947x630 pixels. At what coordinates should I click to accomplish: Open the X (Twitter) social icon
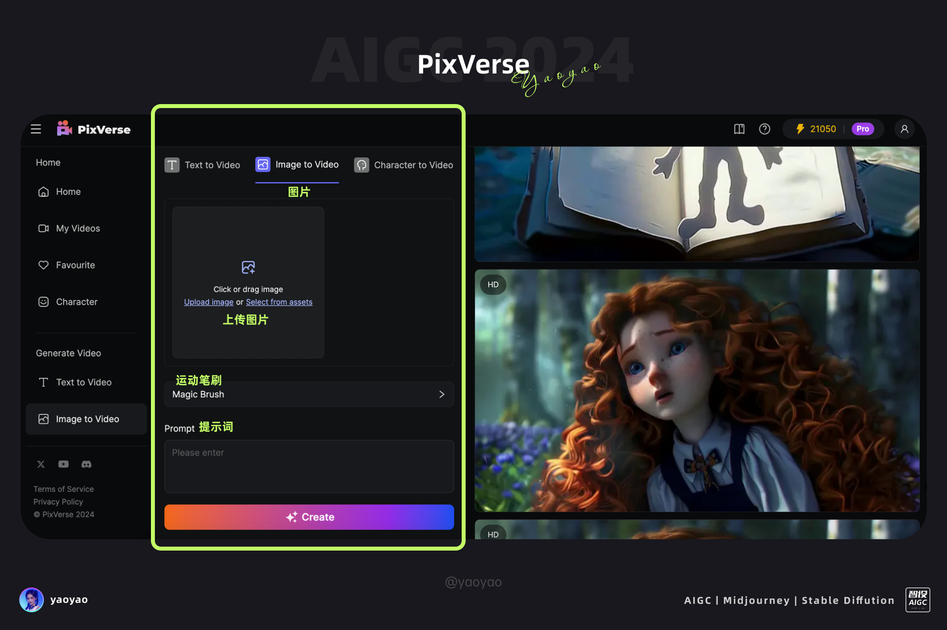click(x=41, y=464)
